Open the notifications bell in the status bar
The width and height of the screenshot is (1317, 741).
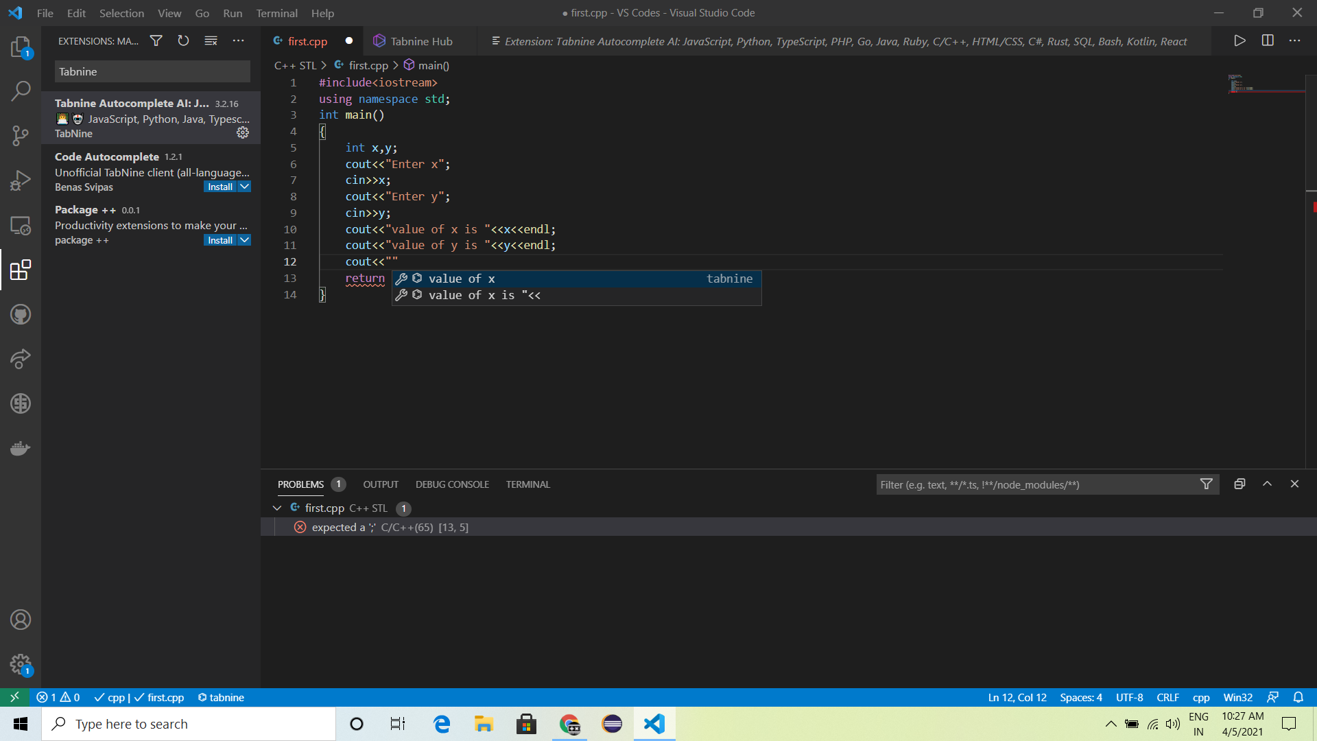[1298, 697]
